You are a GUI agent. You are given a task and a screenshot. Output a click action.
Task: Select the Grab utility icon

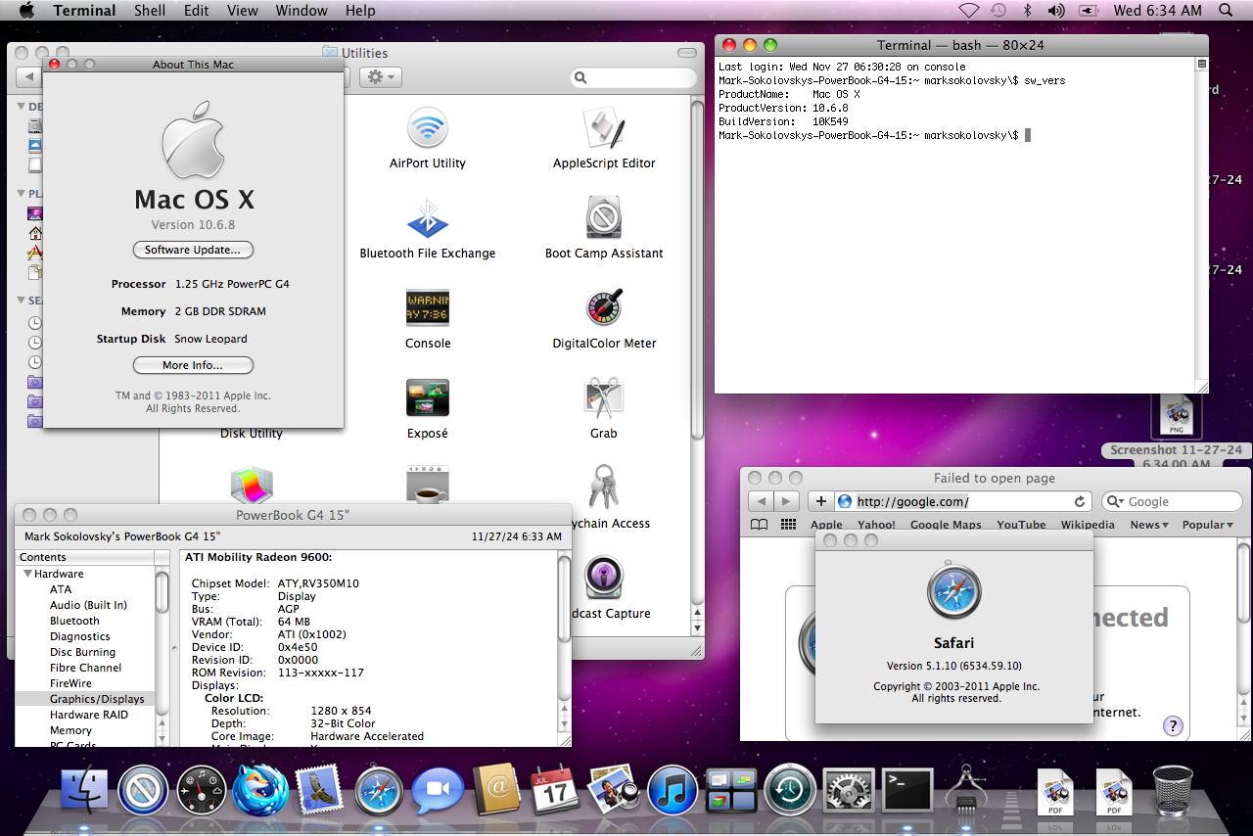tap(604, 398)
